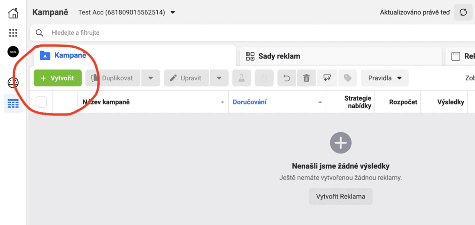Click the Vytvořit Reklama button
The image size is (475, 225).
(340, 196)
